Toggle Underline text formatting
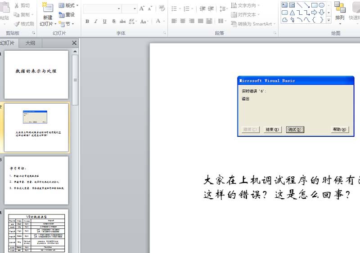This screenshot has height=253, width=360. 105,21
